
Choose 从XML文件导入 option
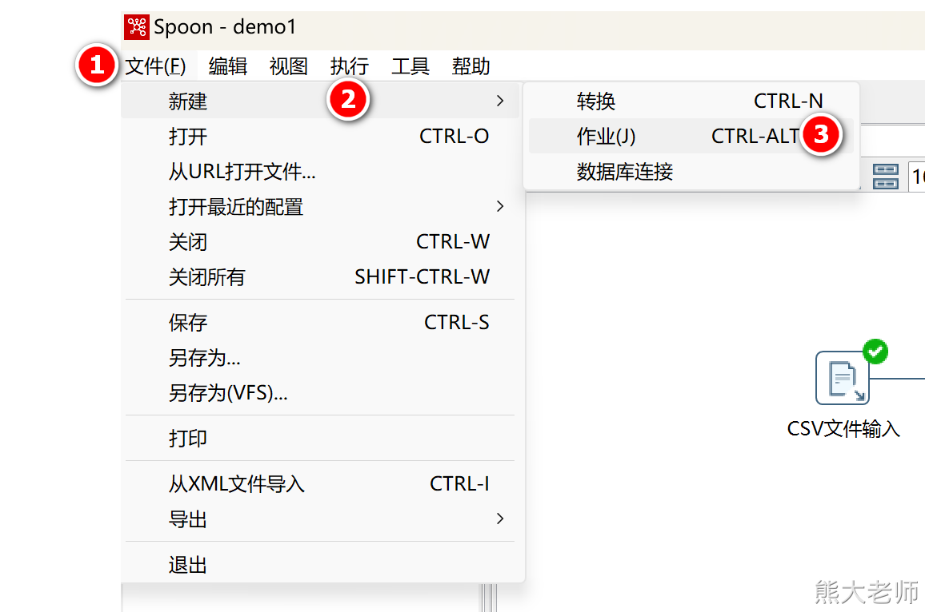point(237,484)
